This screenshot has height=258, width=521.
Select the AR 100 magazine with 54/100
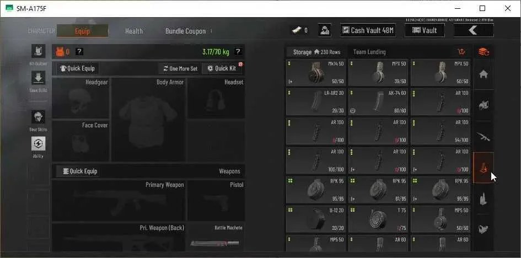(441, 131)
